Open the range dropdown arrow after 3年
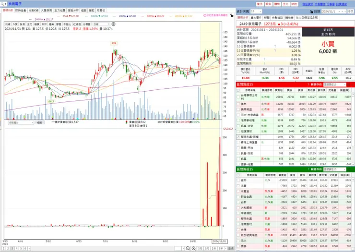Viewport: 355px width, 252px height. click(x=226, y=248)
